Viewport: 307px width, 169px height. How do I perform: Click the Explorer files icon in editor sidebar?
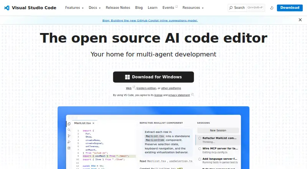pos(69,124)
